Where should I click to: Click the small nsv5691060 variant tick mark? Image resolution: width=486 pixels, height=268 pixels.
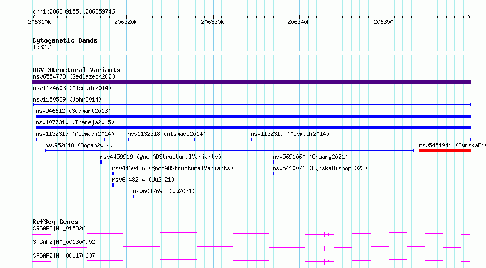click(274, 162)
